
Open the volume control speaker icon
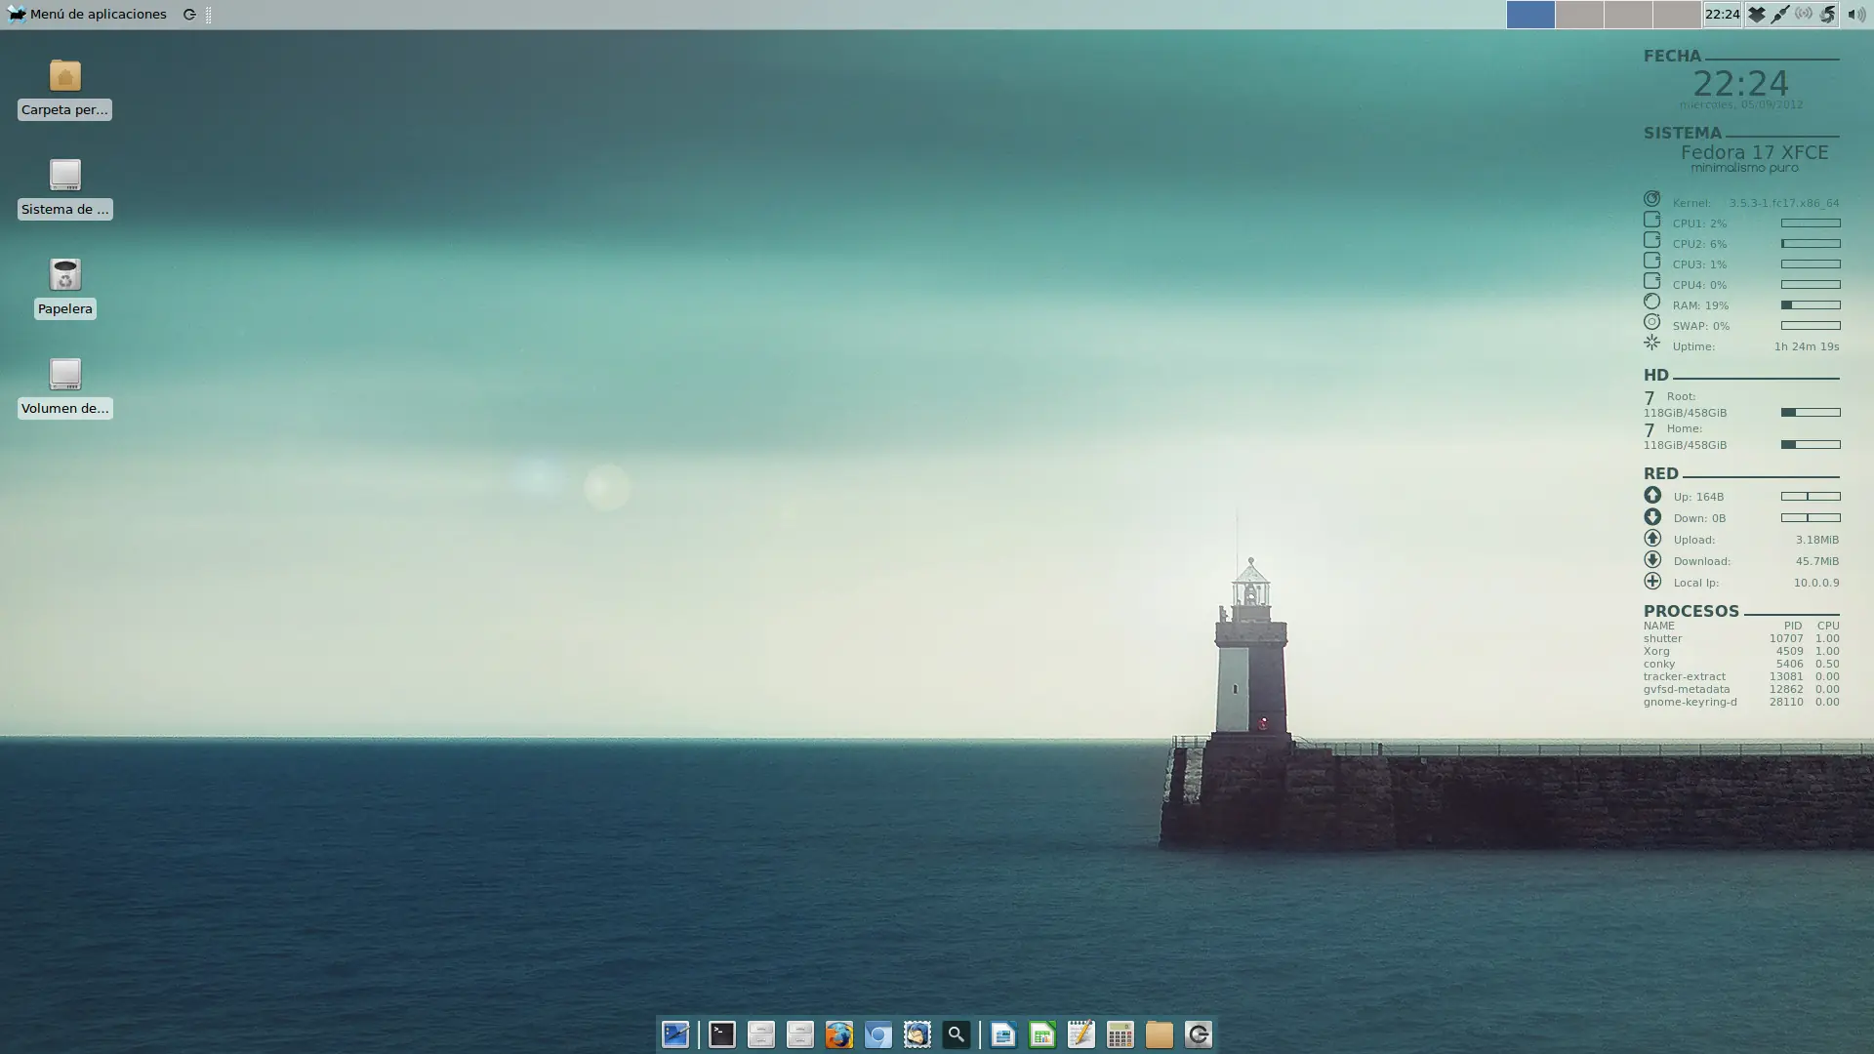click(1855, 15)
